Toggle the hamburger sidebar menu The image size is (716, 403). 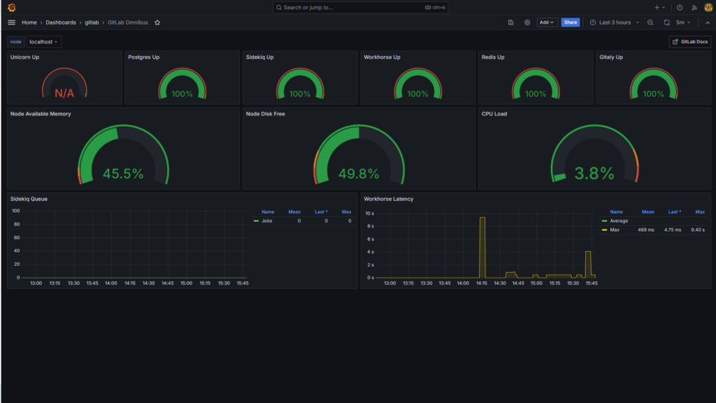pos(11,22)
